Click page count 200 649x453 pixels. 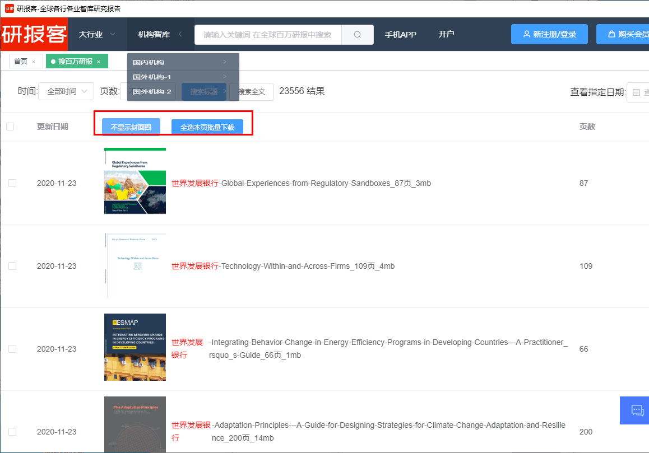click(586, 432)
